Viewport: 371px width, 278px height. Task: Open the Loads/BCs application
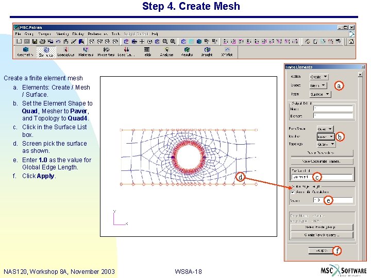(66, 52)
